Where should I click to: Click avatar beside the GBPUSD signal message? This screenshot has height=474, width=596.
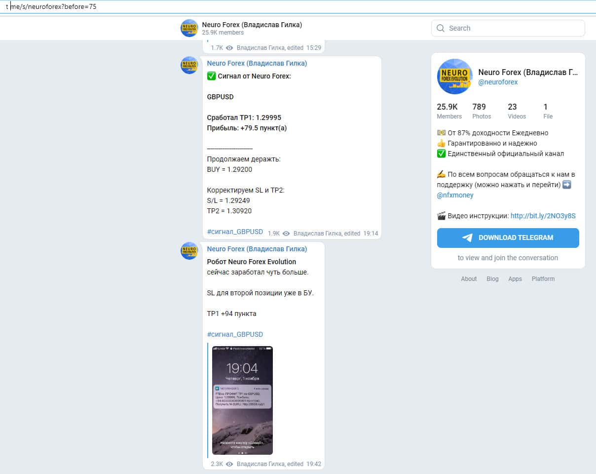[x=189, y=65]
